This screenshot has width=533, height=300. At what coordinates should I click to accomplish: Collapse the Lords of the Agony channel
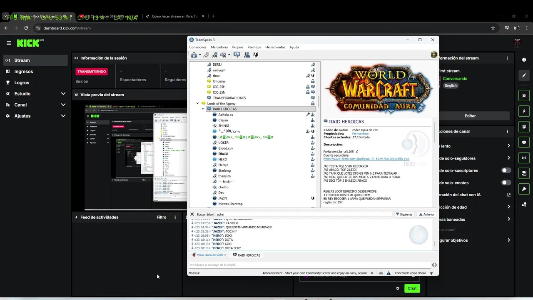tap(197, 103)
